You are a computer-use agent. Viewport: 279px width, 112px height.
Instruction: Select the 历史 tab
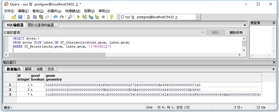tap(51, 69)
